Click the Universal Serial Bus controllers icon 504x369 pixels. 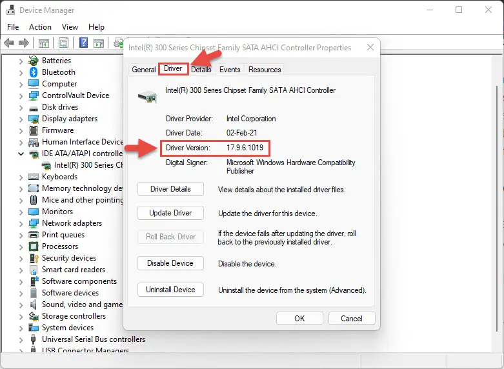pyautogui.click(x=33, y=339)
